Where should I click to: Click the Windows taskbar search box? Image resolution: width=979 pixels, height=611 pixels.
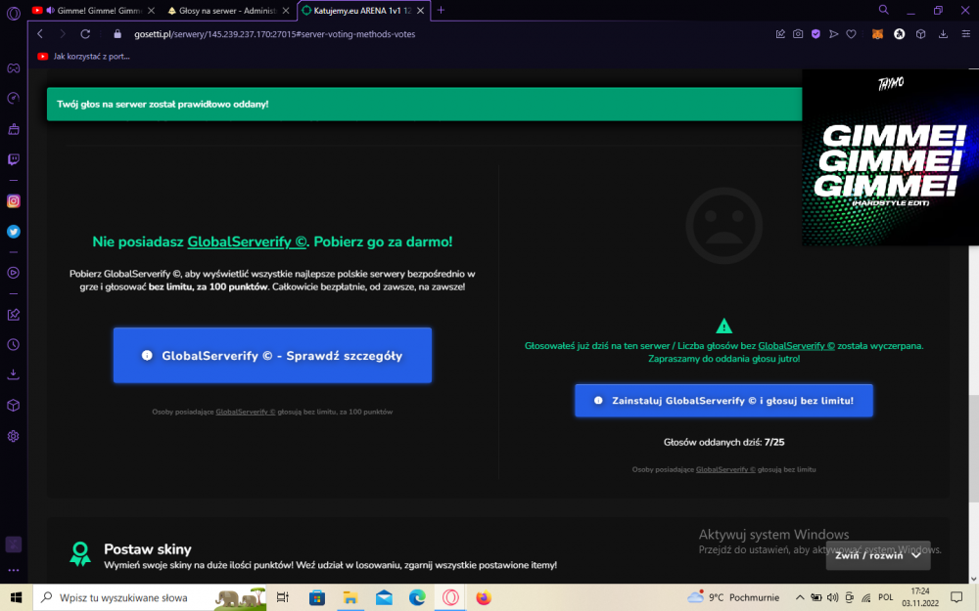150,597
